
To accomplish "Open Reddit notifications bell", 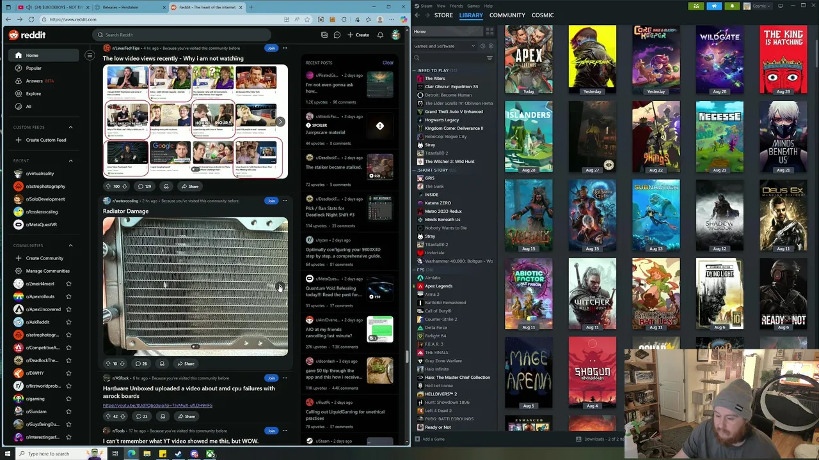I will point(381,35).
